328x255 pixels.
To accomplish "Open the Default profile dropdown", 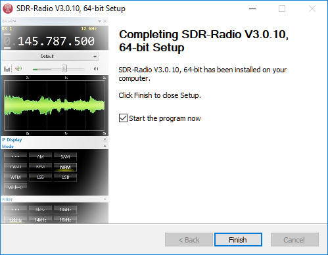I will point(50,57).
